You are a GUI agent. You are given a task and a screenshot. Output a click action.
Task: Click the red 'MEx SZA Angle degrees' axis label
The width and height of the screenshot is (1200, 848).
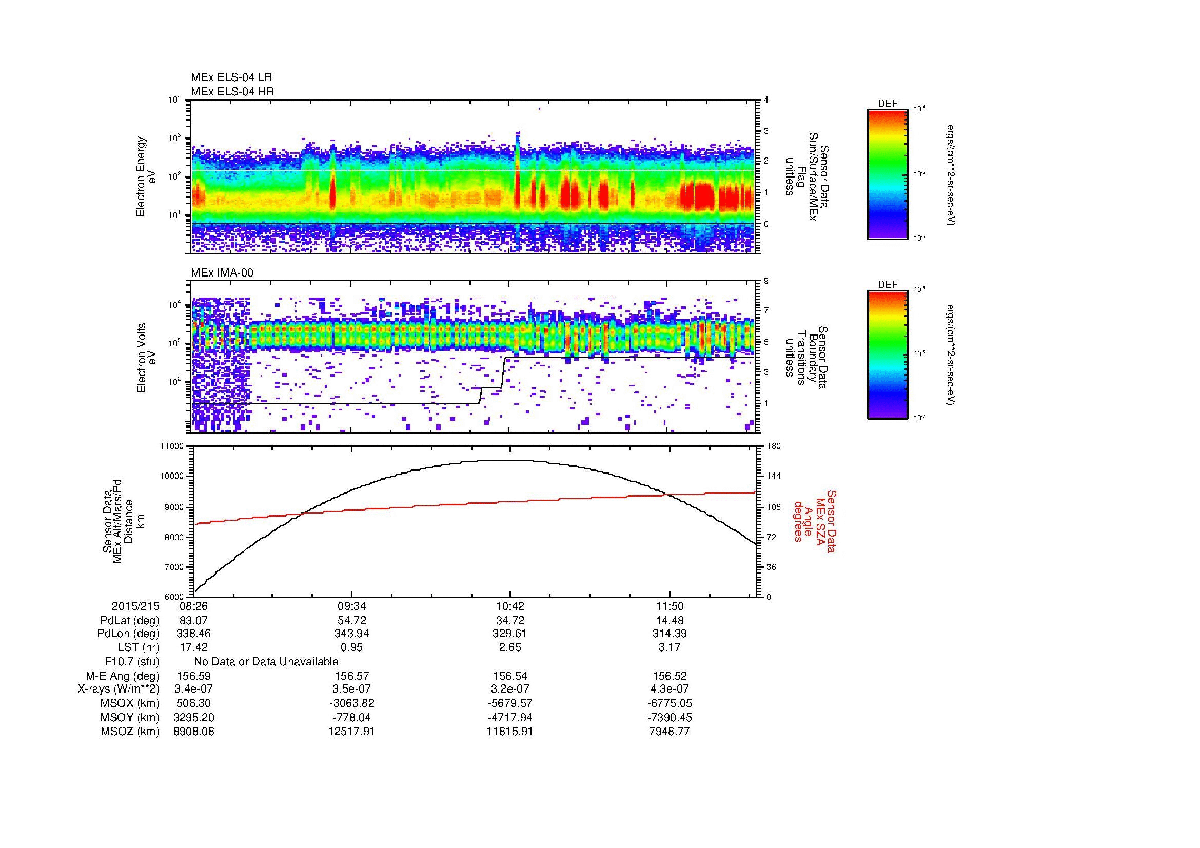point(814,521)
